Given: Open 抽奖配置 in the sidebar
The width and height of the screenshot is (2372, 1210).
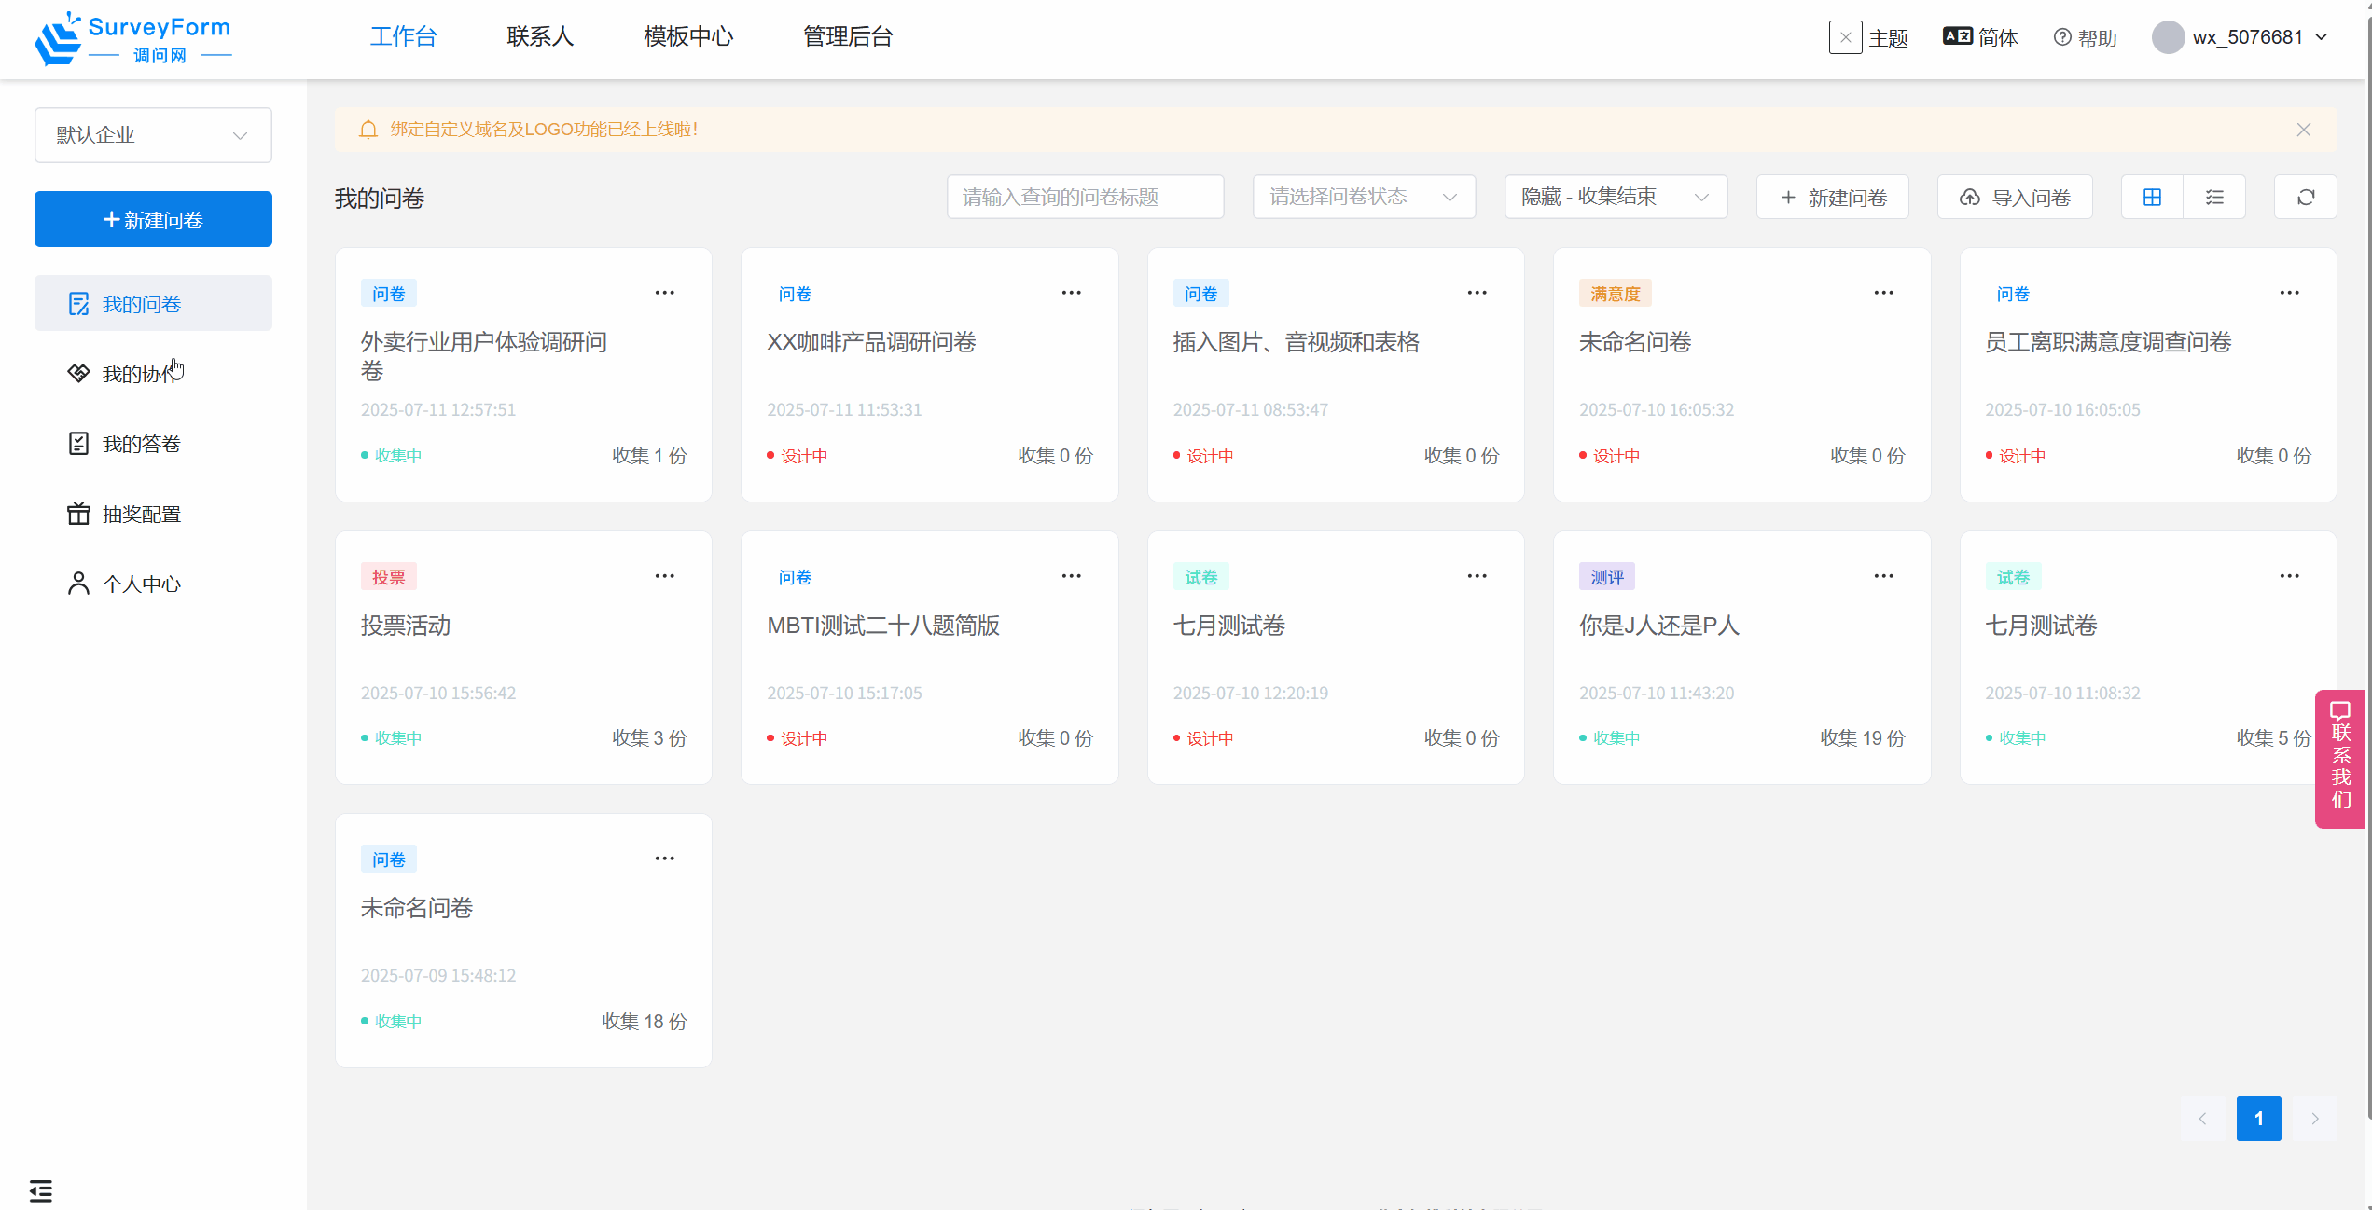Looking at the screenshot, I should [141, 514].
